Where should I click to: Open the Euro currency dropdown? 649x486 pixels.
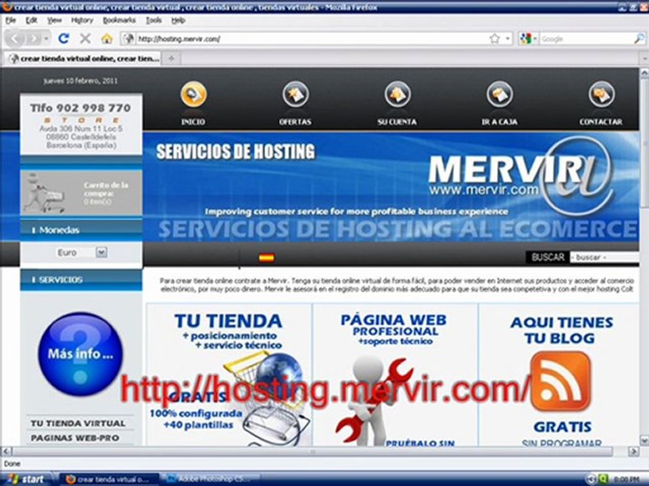[101, 252]
